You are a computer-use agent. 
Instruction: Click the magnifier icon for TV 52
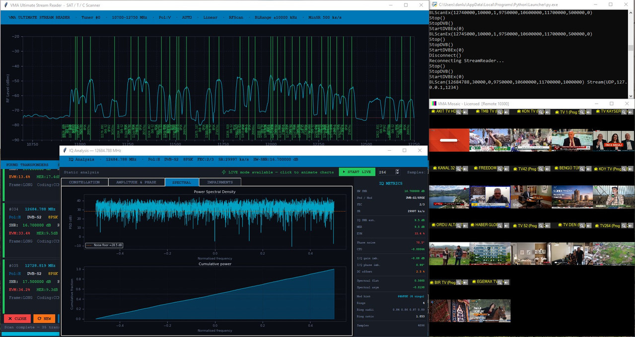coord(541,226)
